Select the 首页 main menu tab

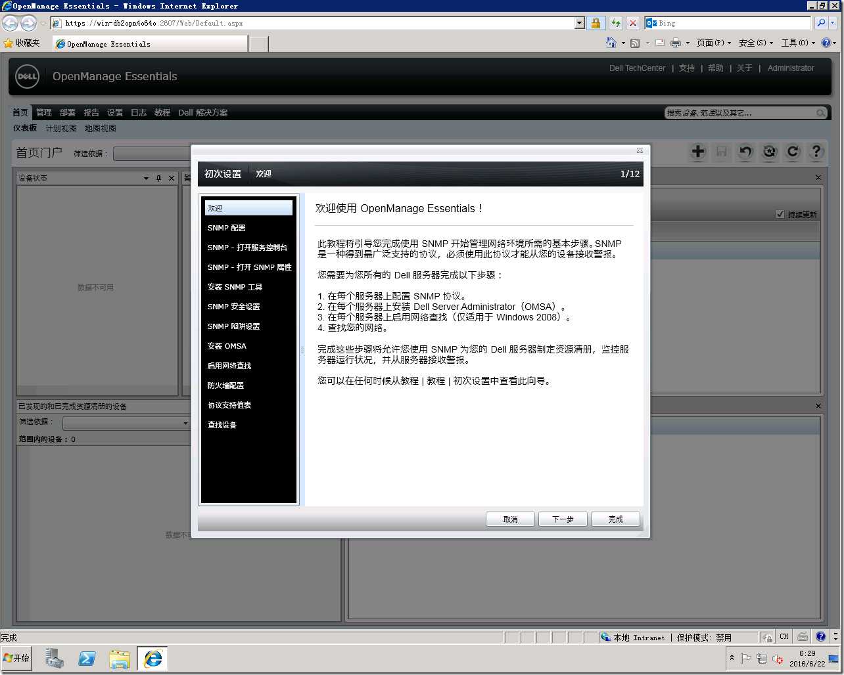pyautogui.click(x=20, y=112)
